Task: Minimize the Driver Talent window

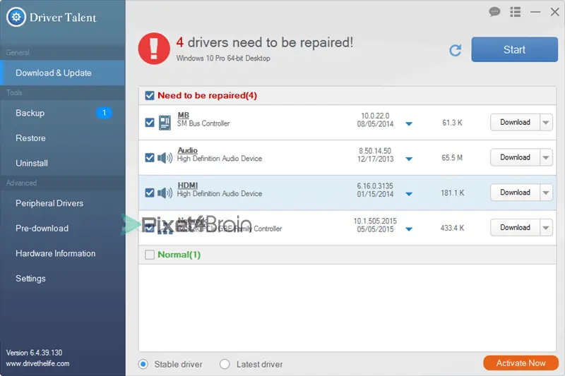Action: tap(535, 12)
